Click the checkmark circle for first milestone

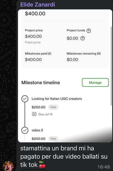[25, 99]
